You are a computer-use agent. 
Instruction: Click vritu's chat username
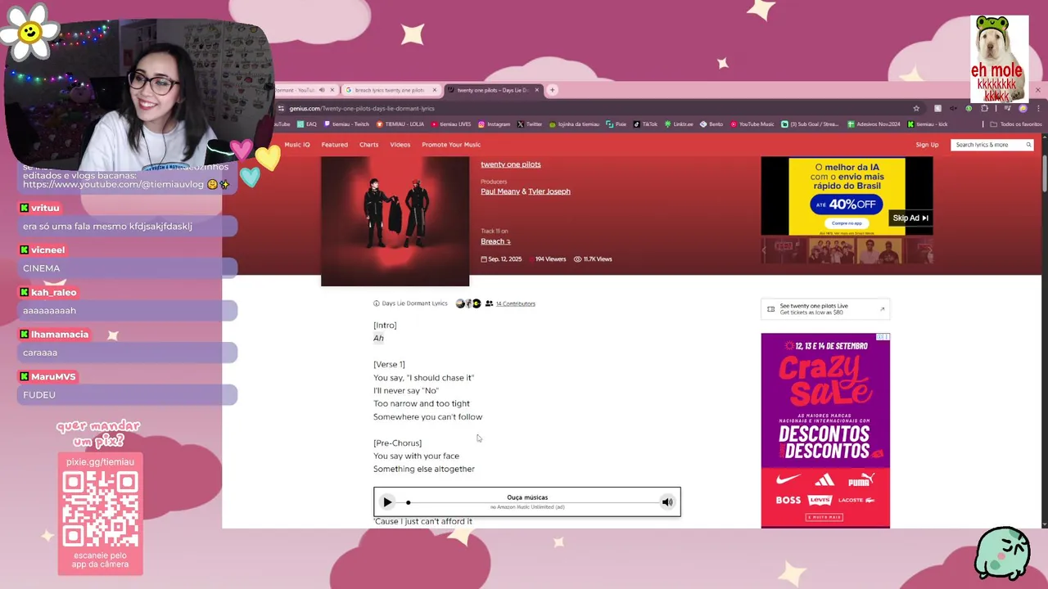(45, 208)
